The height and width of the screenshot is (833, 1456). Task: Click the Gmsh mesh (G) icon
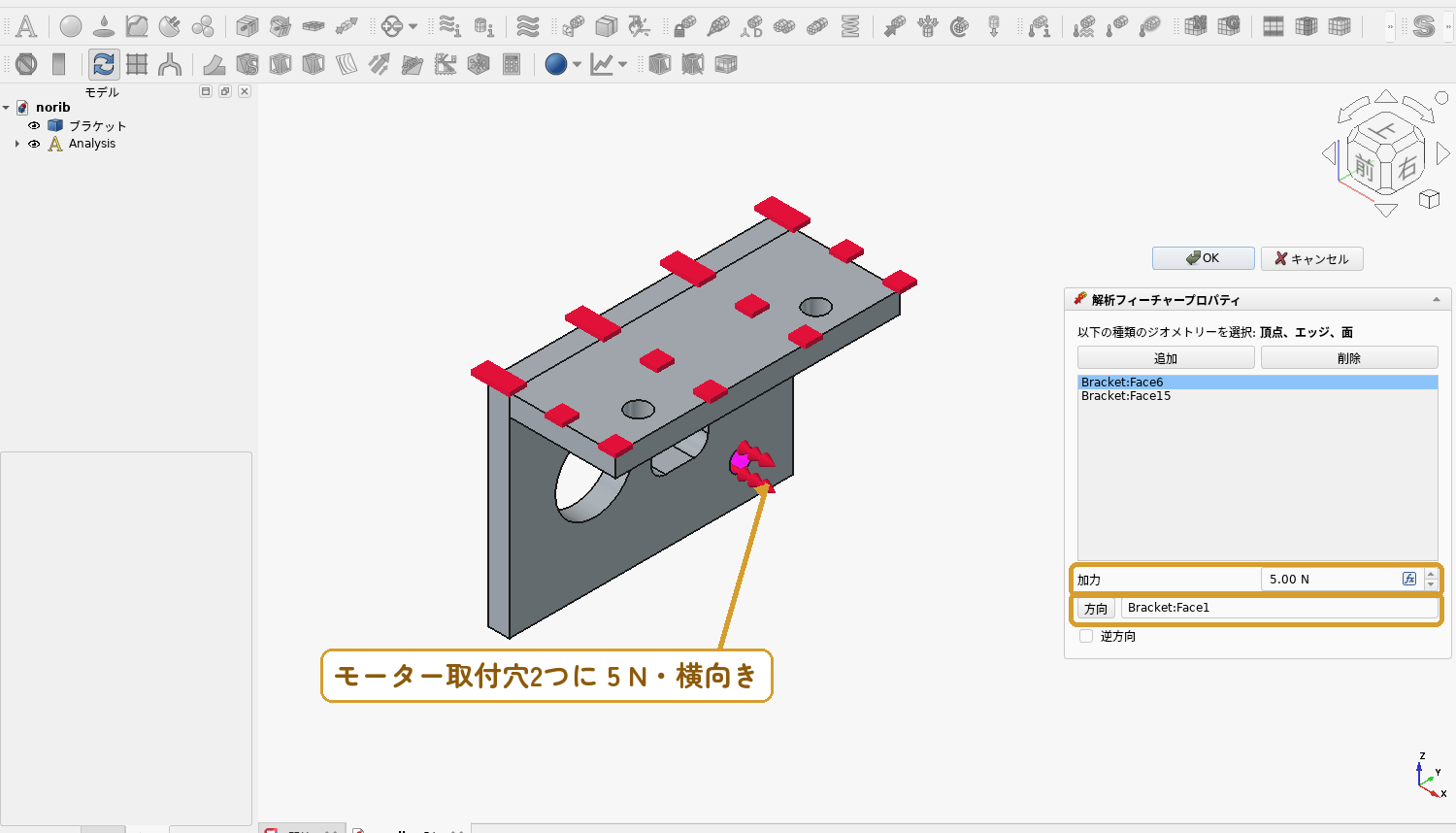(1229, 26)
